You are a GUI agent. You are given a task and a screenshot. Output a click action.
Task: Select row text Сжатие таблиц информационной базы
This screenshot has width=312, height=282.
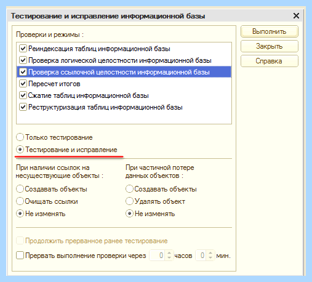[x=89, y=95]
